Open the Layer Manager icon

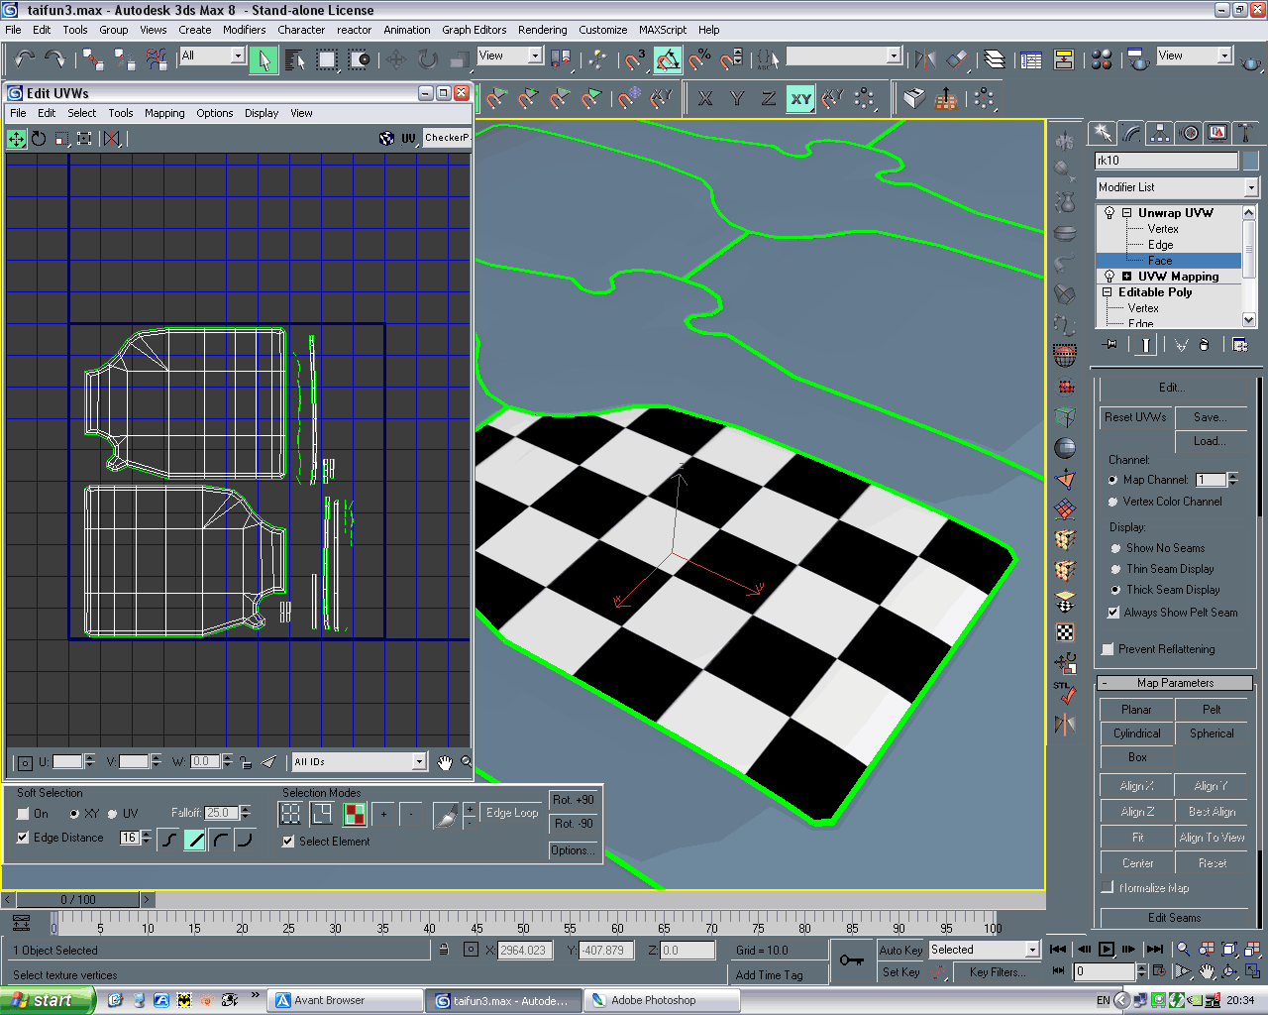tap(994, 60)
